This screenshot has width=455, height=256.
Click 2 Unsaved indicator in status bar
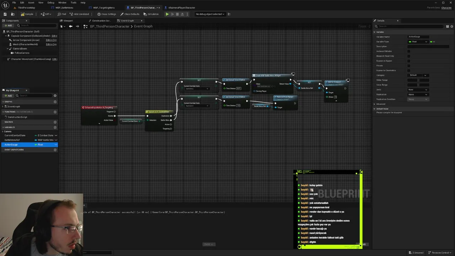pyautogui.click(x=416, y=253)
